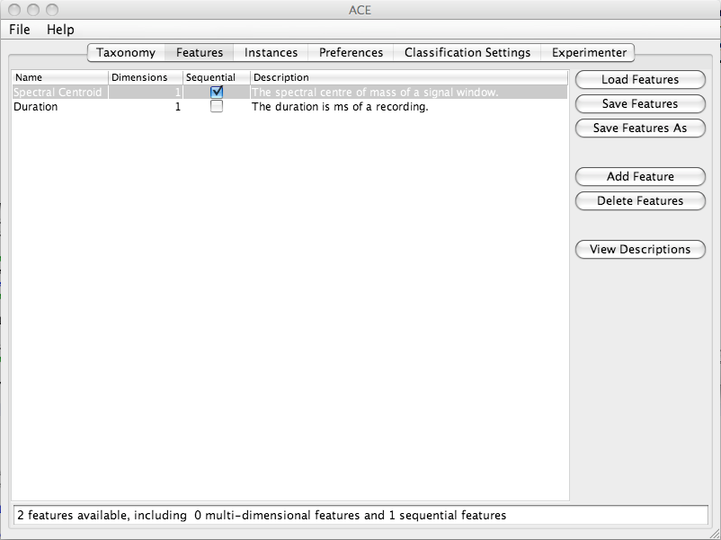Select the Features tab

click(x=199, y=52)
